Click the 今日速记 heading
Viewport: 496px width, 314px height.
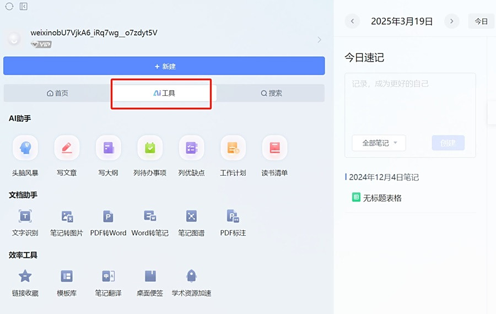pos(364,57)
